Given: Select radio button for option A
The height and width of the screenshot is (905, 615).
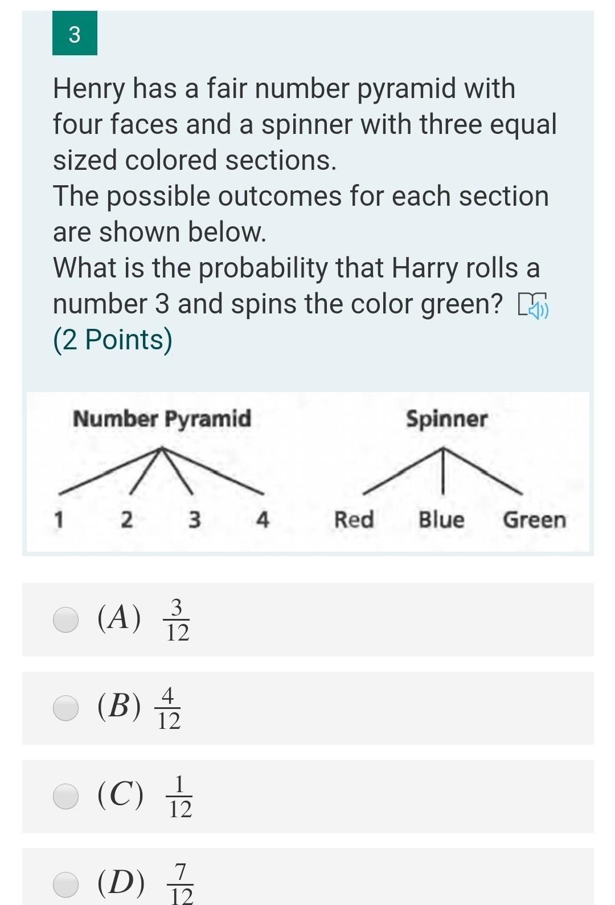Looking at the screenshot, I should [x=66, y=619].
